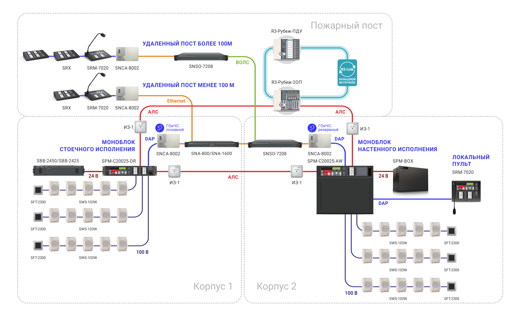Click the Корпус 1 caption
The image size is (522, 322).
click(213, 286)
